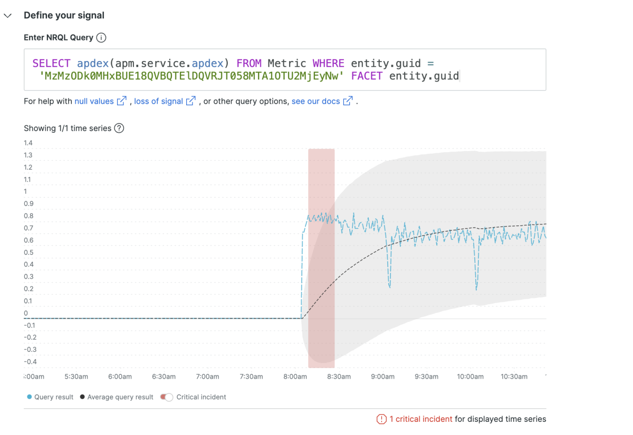Screen dimensions: 633x435
Task: Click external-link icon after see our docs
Action: click(348, 101)
